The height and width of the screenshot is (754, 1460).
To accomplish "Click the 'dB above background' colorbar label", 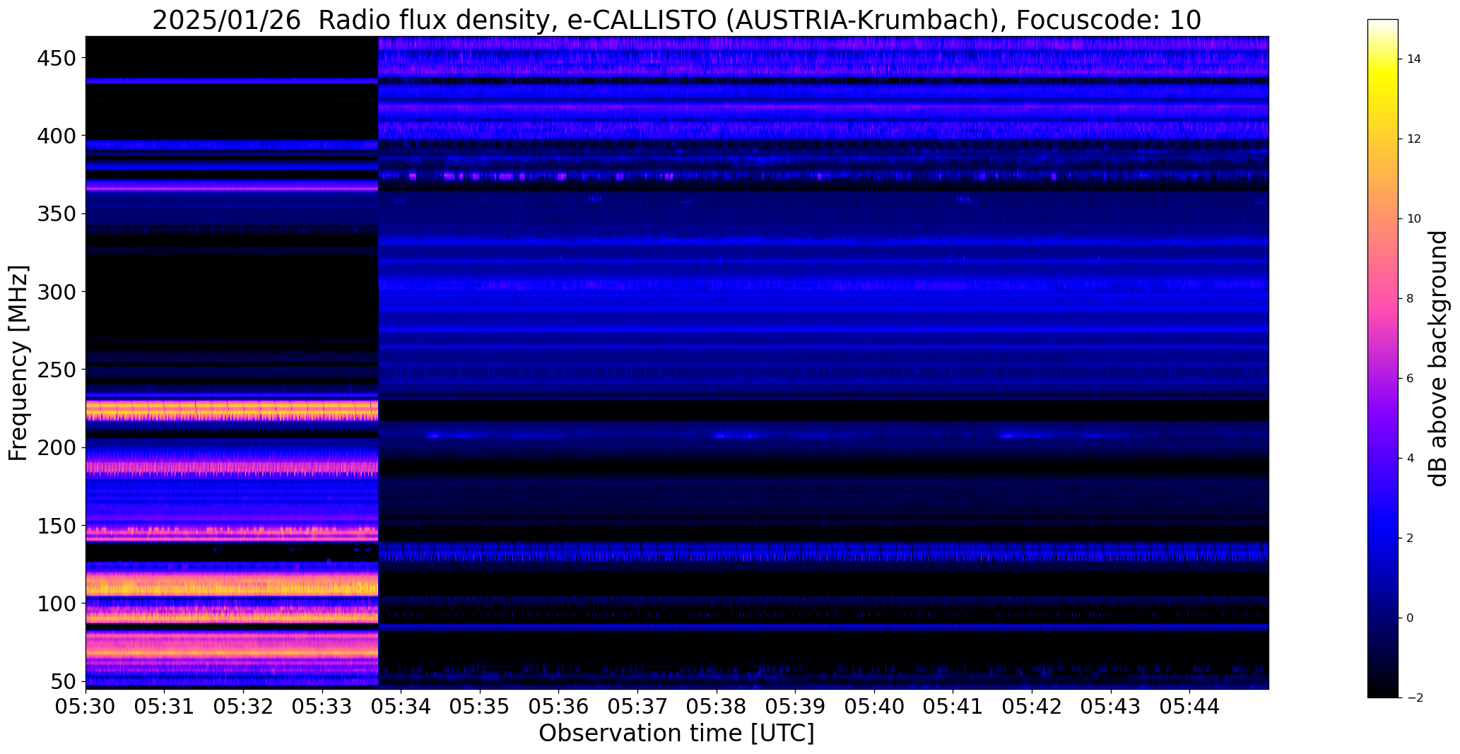I will click(x=1438, y=358).
